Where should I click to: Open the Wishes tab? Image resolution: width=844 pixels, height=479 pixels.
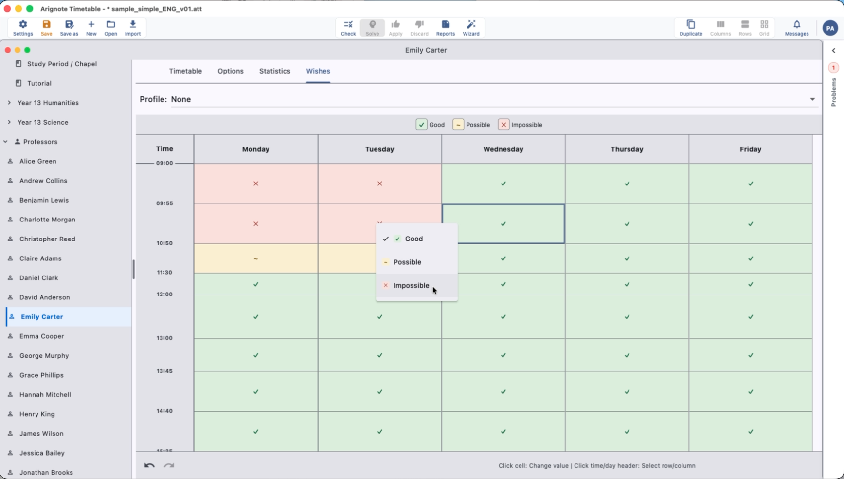coord(318,71)
